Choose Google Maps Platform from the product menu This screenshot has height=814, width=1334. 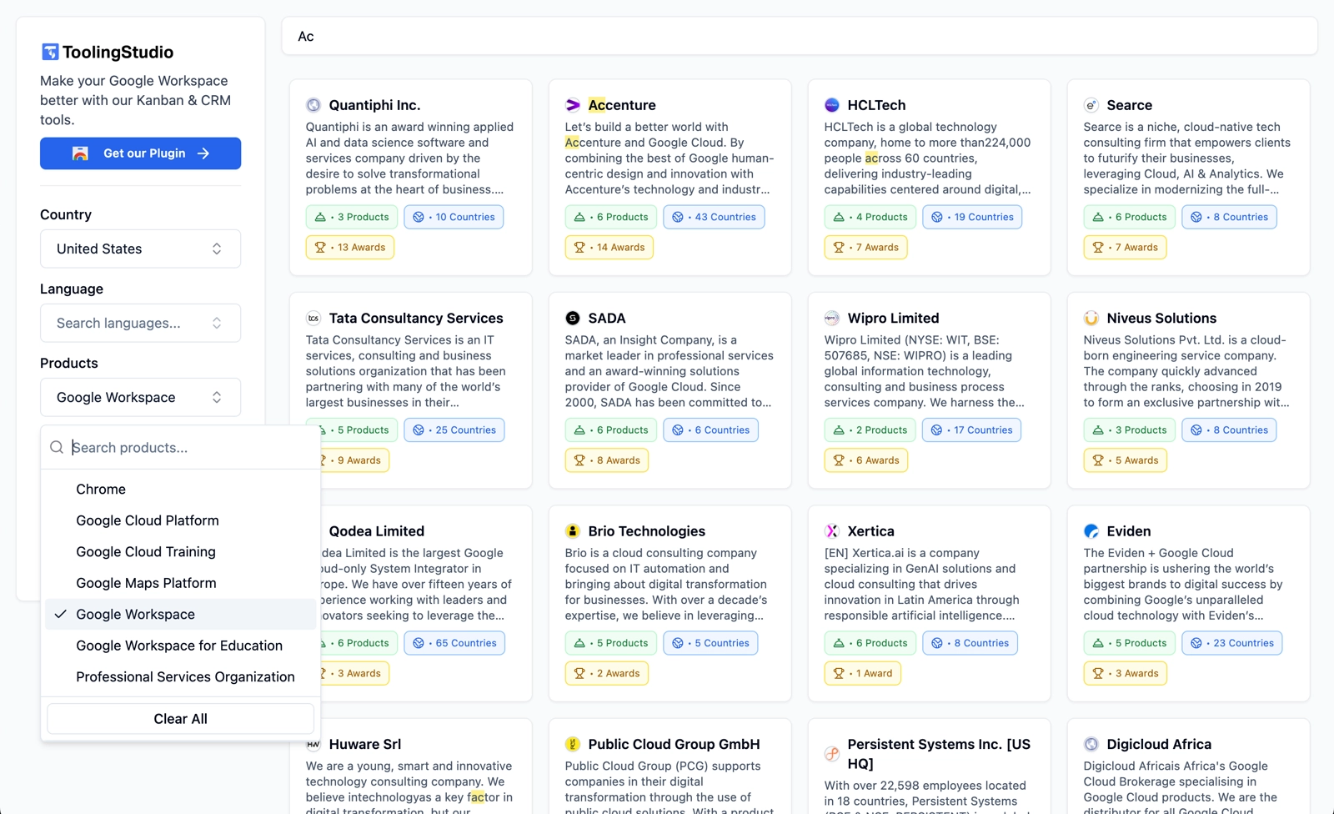[145, 582]
